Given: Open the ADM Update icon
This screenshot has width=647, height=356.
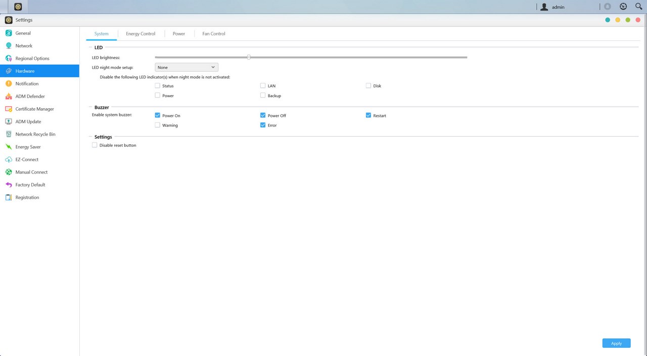Looking at the screenshot, I should tap(9, 121).
